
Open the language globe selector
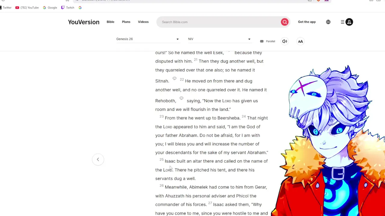(328, 22)
